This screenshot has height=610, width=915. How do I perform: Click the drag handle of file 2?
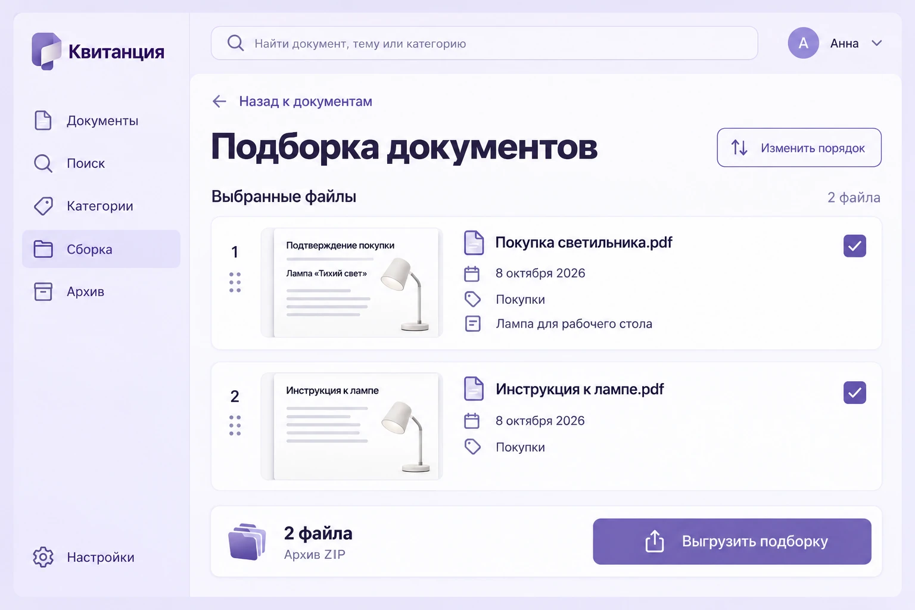coord(235,425)
